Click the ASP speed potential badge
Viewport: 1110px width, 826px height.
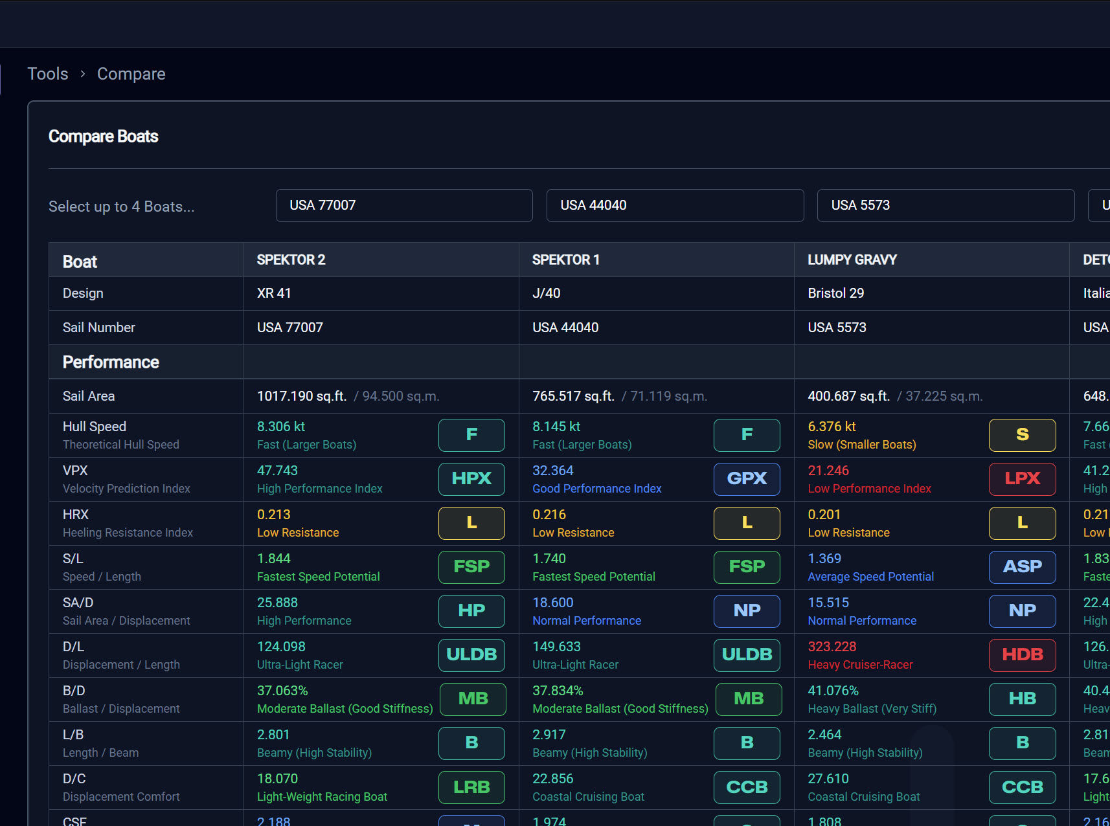click(x=1022, y=567)
